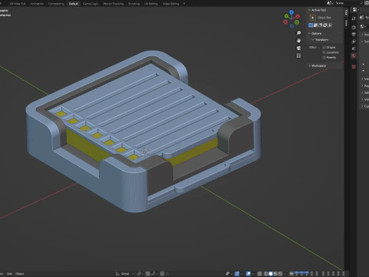
Task: Click the gizmo visibility icon in header
Action: click(x=237, y=274)
